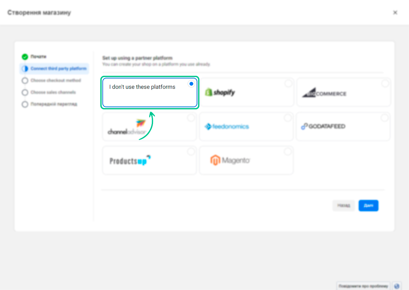Click the "I don't use these platforms" text
409x290 pixels.
(142, 87)
